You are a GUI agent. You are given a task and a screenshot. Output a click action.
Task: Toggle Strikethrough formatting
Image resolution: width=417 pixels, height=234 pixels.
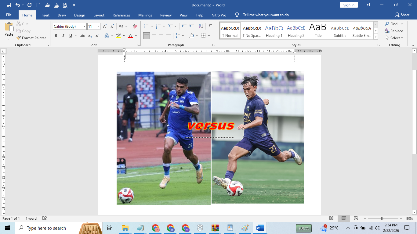click(82, 36)
